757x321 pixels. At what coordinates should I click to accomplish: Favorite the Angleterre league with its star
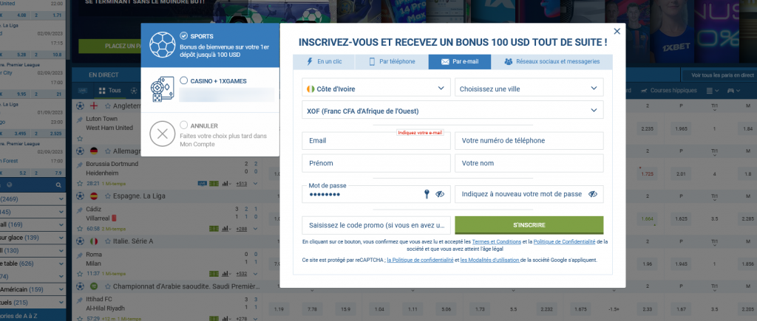pos(108,106)
